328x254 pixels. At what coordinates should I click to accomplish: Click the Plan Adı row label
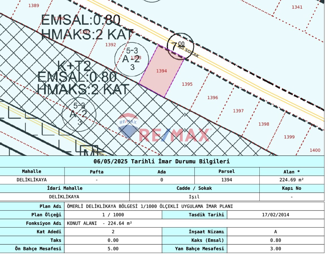[x=51, y=206]
